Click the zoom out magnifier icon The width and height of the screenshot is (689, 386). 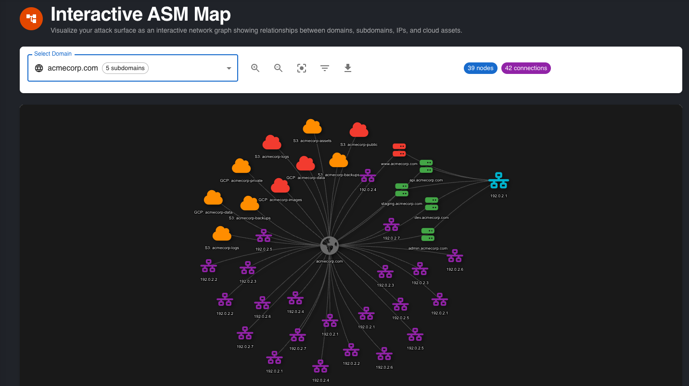tap(278, 68)
